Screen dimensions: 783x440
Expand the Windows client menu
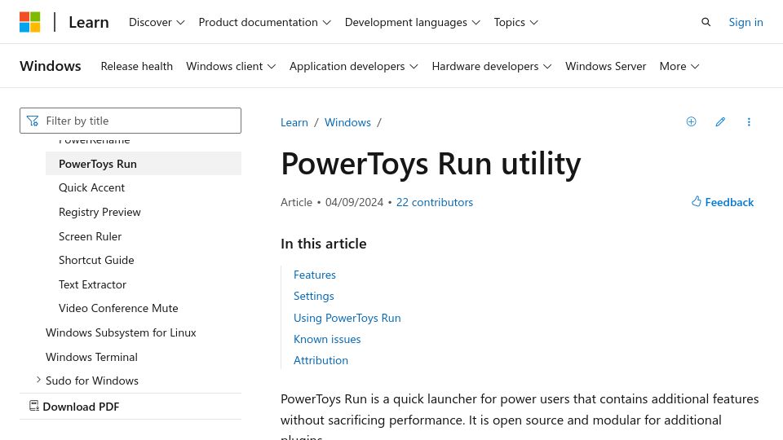pyautogui.click(x=231, y=66)
